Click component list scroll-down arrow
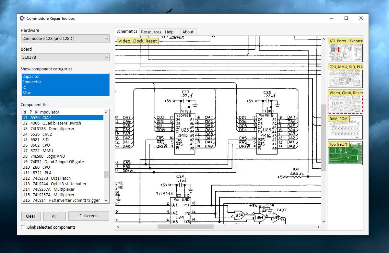The width and height of the screenshot is (389, 253). pyautogui.click(x=106, y=200)
